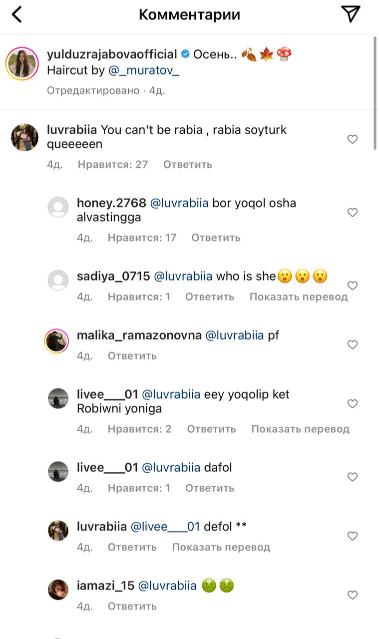View likes count 'Нравится: 27'
Screen dimensions: 379x639
coord(113,164)
